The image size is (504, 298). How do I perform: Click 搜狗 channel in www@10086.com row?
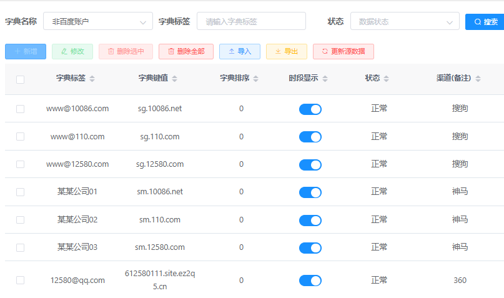tap(460, 108)
